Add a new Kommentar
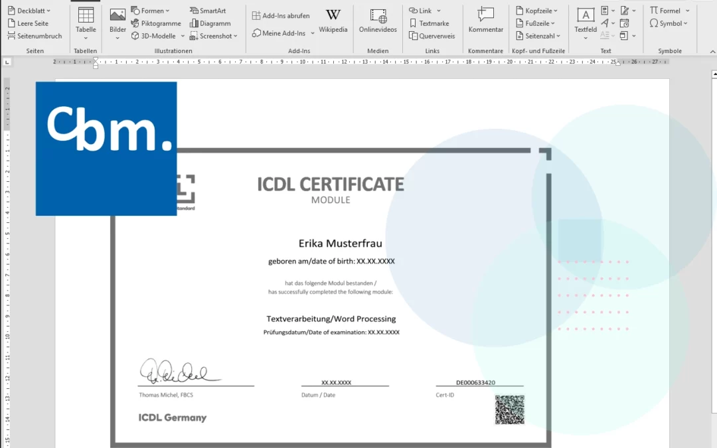The image size is (717, 448). 485,21
